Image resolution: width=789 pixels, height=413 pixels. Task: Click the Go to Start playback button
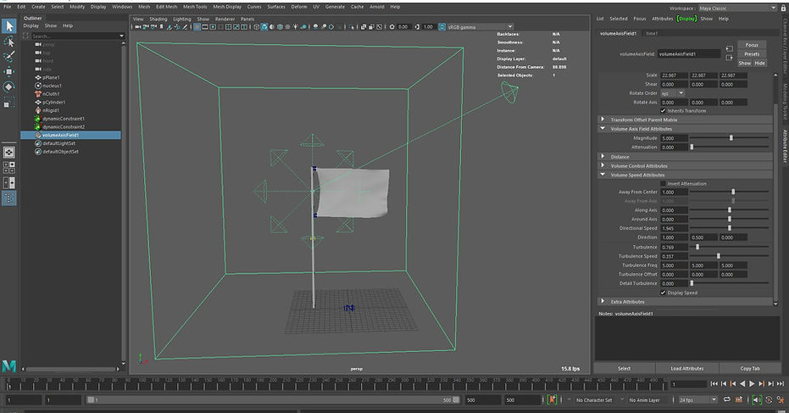click(714, 384)
